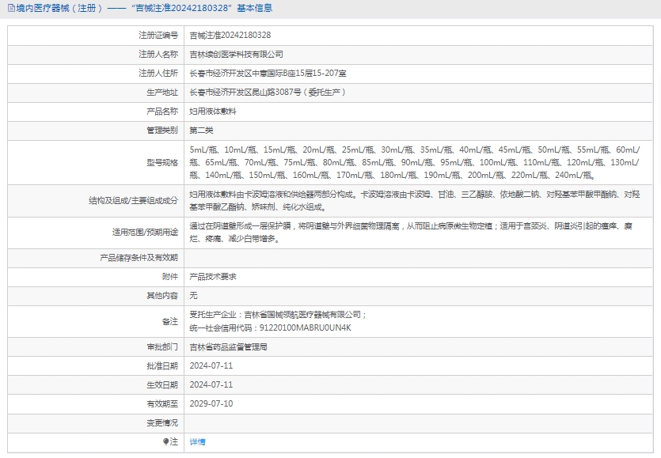Click the empty 变更情况 value cell
The height and width of the screenshot is (458, 661).
pyautogui.click(x=420, y=423)
